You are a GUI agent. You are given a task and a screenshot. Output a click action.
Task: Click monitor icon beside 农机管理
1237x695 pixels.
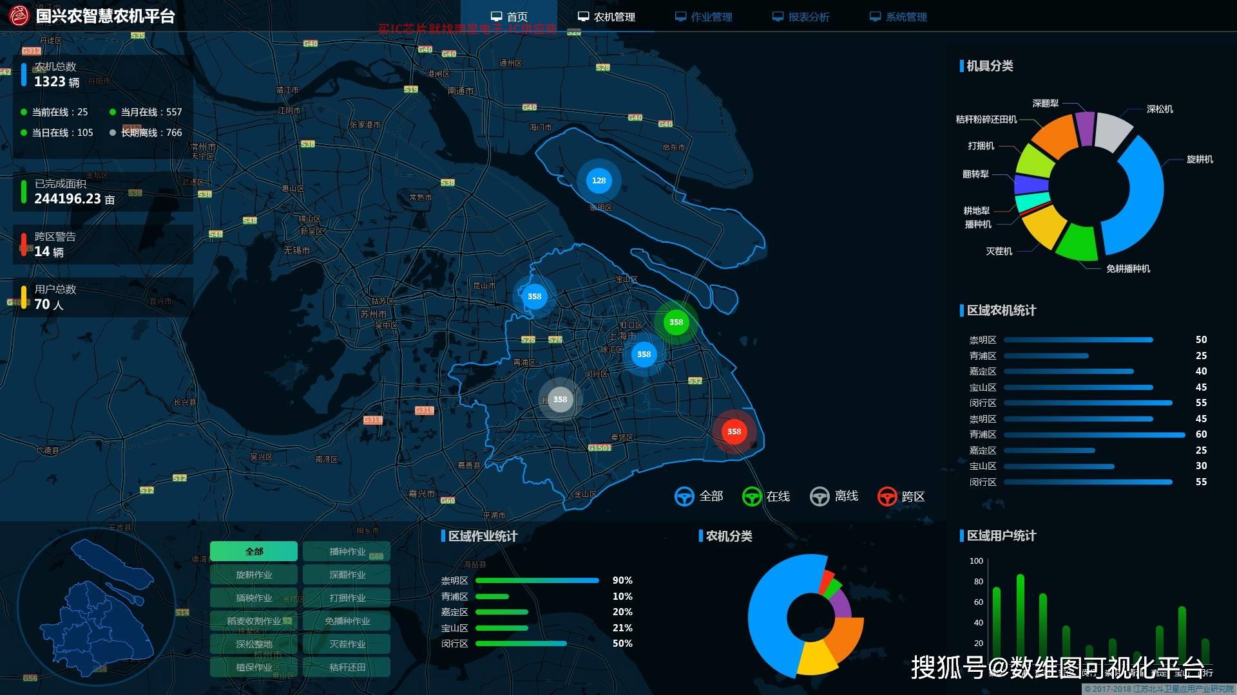pos(583,17)
